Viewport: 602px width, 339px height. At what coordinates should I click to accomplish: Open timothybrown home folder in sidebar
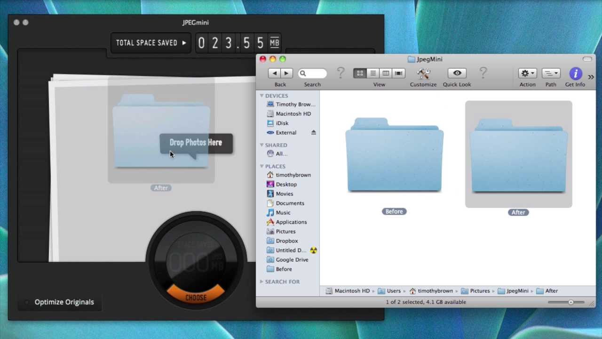(289, 175)
